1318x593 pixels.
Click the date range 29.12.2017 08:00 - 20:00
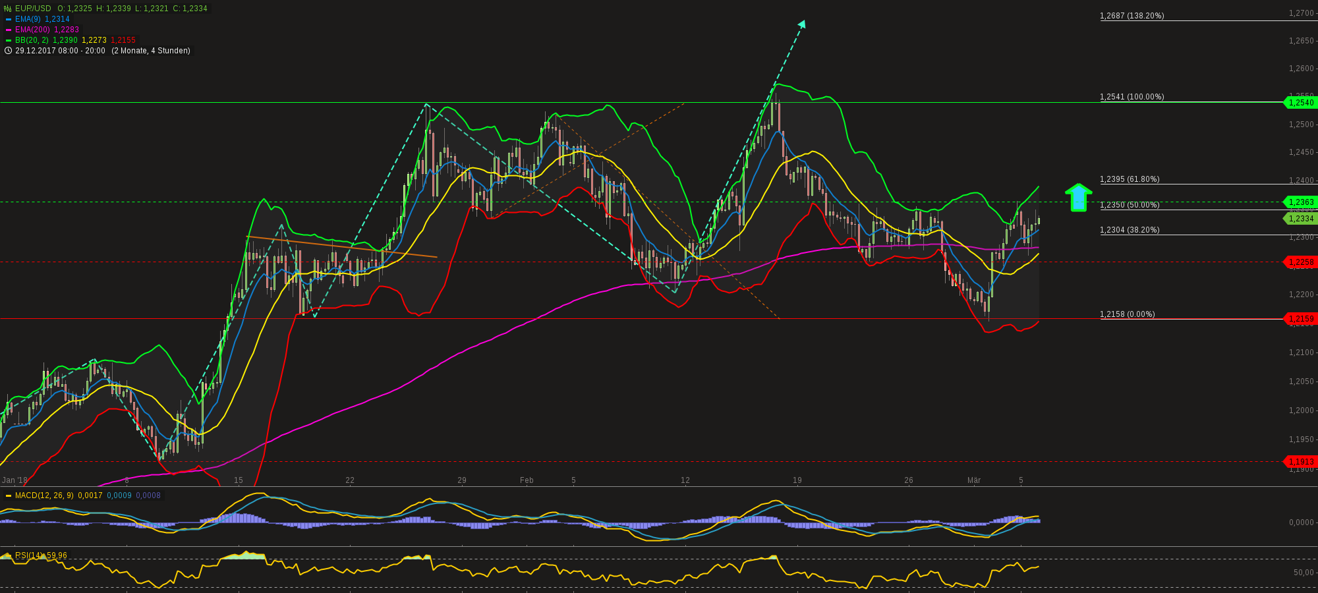(60, 51)
